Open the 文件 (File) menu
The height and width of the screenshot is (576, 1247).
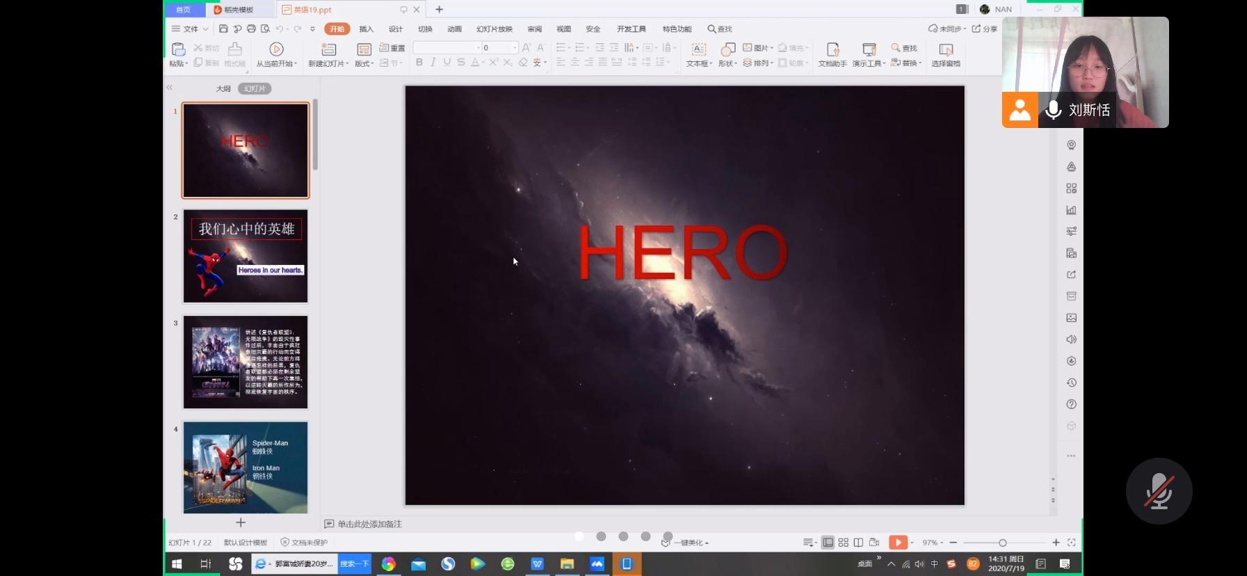[x=189, y=29]
